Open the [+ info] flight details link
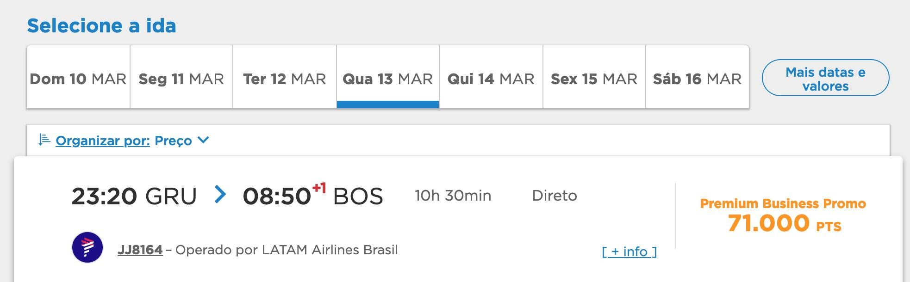This screenshot has width=910, height=282. point(630,251)
